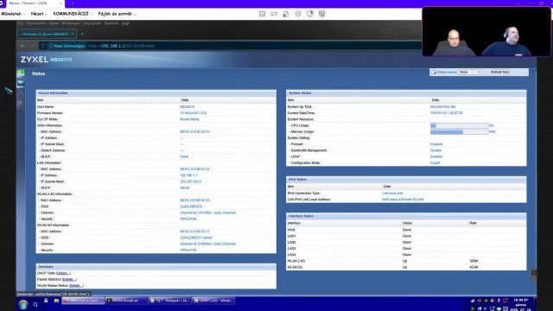Switch to the NVIDIA Broadcast taskbar button
Image resolution: width=553 pixels, height=311 pixels.
(x=127, y=301)
